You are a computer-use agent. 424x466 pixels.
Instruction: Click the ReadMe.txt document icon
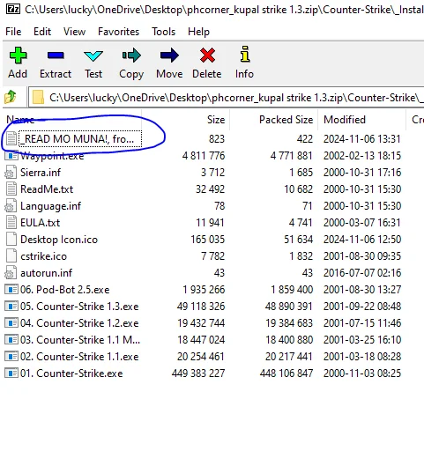[x=11, y=189]
